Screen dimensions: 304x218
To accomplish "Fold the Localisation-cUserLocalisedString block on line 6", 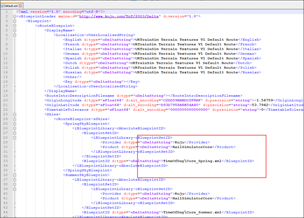I will click(x=14, y=35).
